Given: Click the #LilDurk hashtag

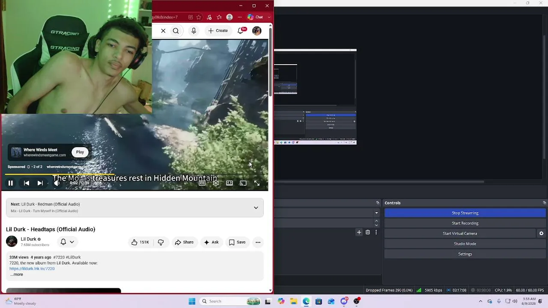Looking at the screenshot, I should click(73, 258).
